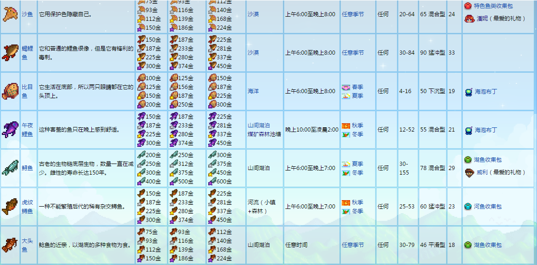Click the 50 下沉型 difficulty cell

433,91
